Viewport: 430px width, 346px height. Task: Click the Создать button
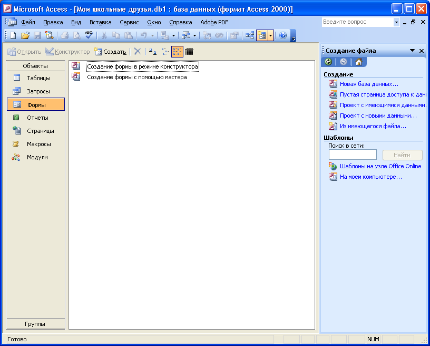(110, 52)
